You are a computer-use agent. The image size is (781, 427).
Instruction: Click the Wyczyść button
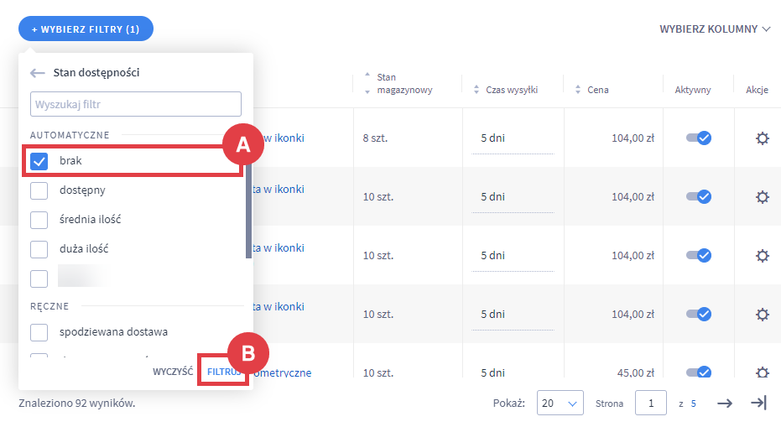173,371
